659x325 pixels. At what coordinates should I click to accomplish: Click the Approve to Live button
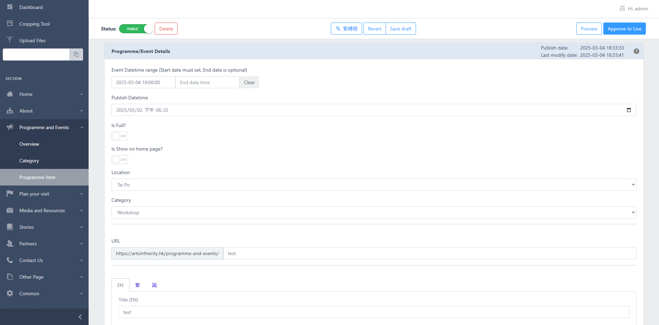(x=624, y=28)
